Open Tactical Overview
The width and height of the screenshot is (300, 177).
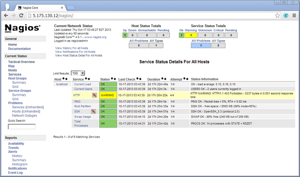21,62
